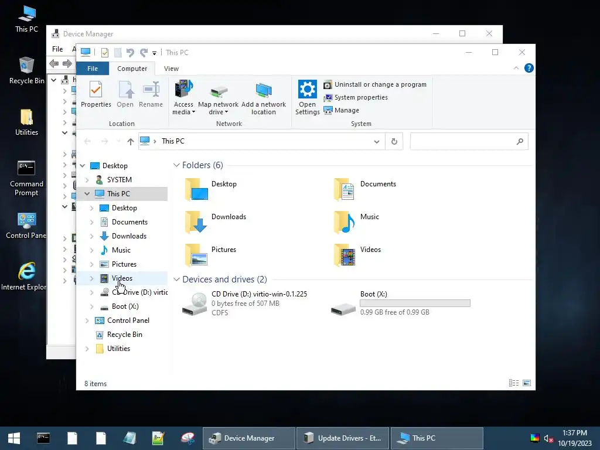Click forward arrow in Device Manager toolbar
The height and width of the screenshot is (450, 600).
pos(67,63)
